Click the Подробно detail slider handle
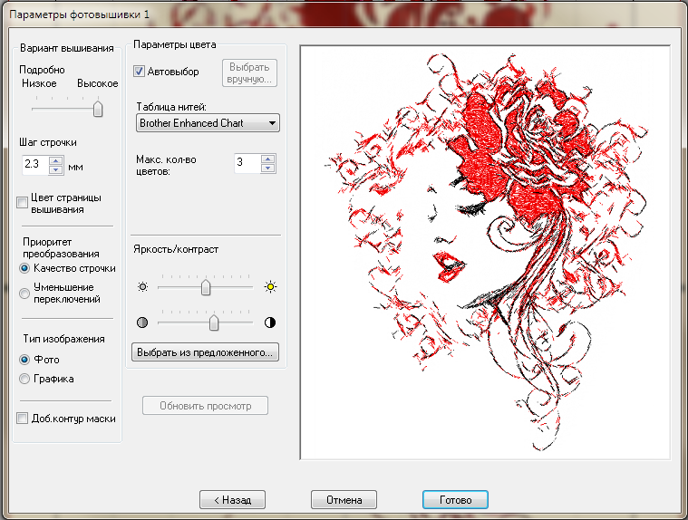This screenshot has width=688, height=520. [x=97, y=109]
